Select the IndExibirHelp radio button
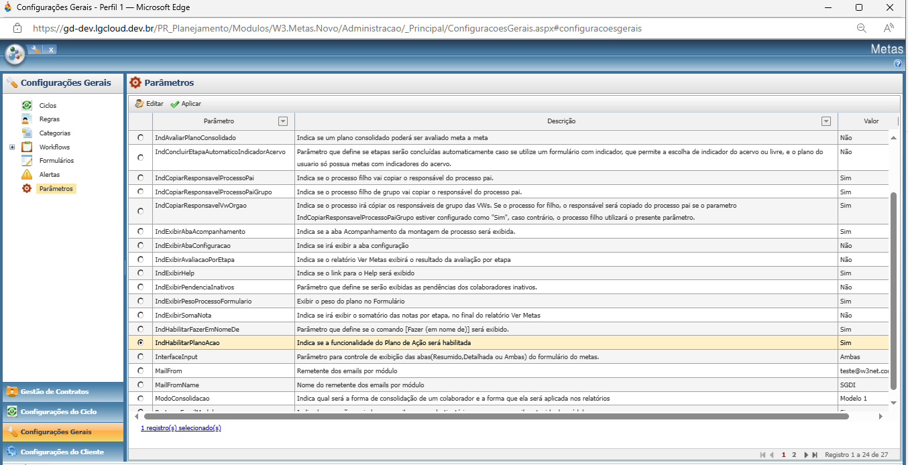The image size is (908, 465). 140,273
